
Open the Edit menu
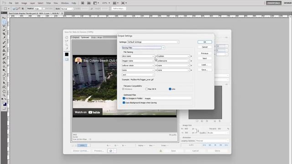point(17,3)
